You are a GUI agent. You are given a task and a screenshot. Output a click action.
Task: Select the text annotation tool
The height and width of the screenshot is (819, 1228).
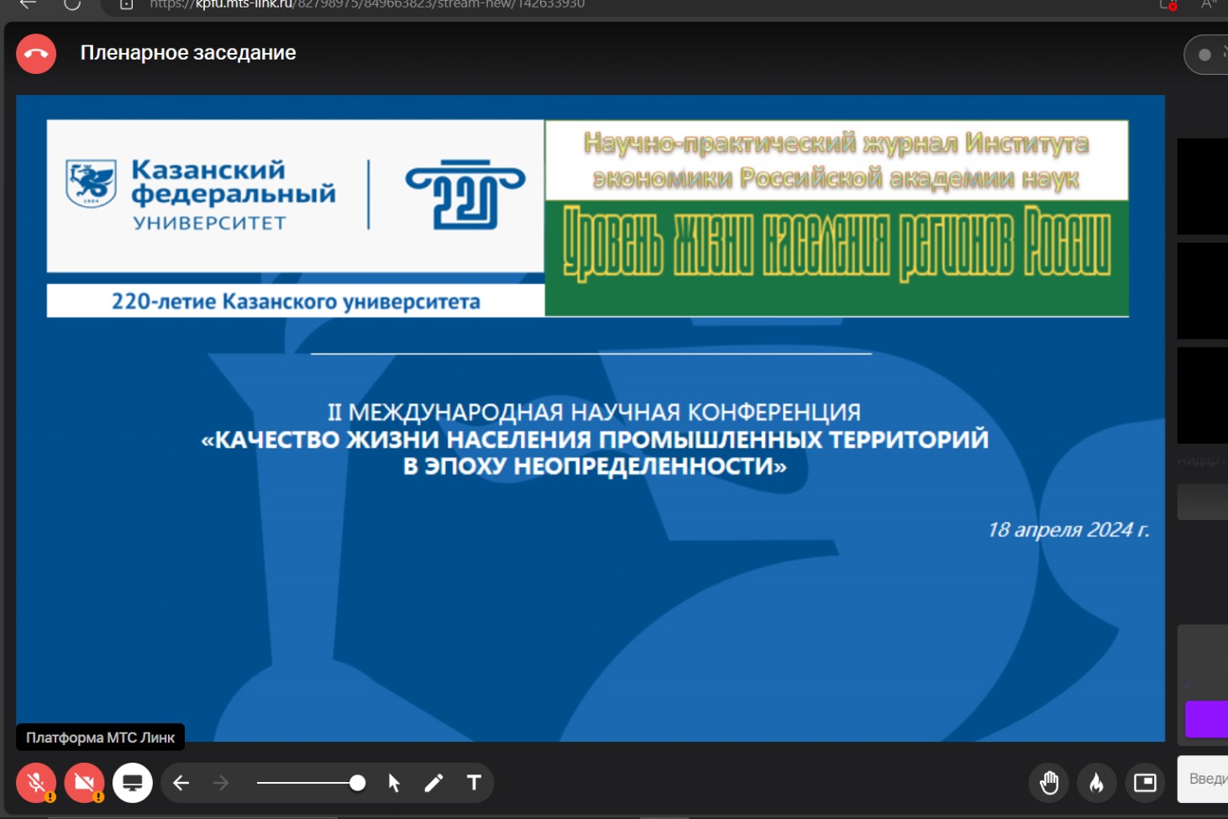click(x=474, y=783)
